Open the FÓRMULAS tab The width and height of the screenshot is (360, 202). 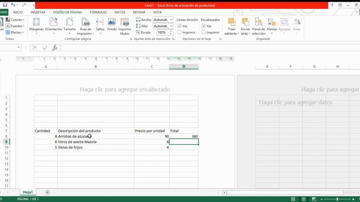(98, 12)
